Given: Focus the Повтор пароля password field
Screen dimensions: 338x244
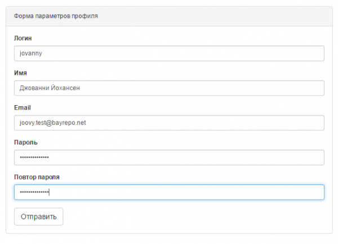Looking at the screenshot, I should 169,192.
